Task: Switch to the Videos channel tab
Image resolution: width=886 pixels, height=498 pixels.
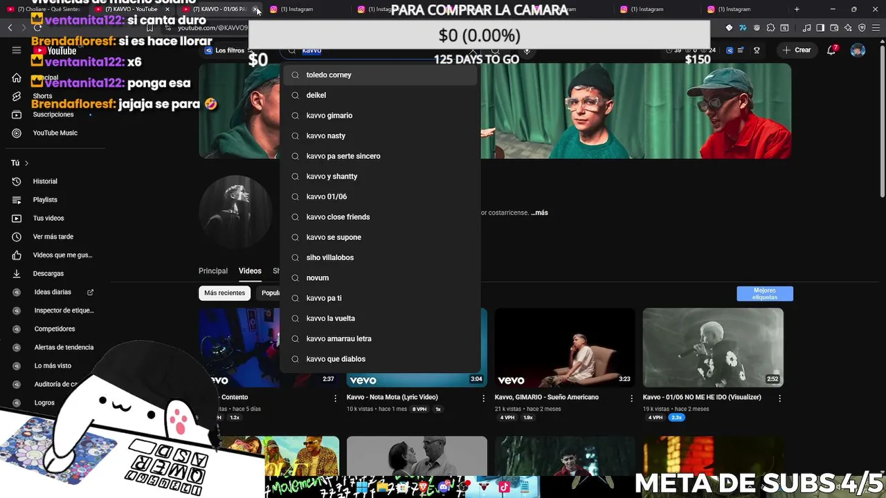Action: [x=250, y=271]
